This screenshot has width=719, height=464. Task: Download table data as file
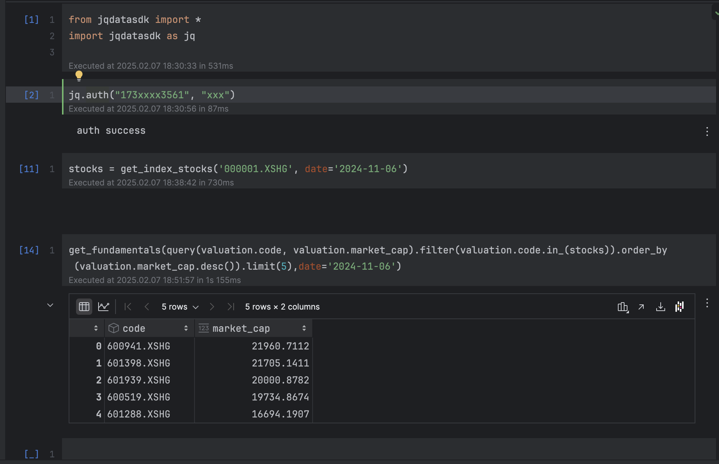point(661,307)
